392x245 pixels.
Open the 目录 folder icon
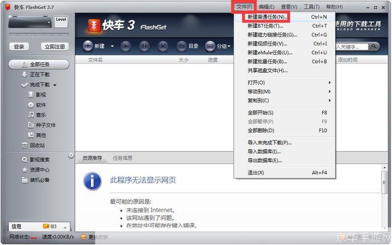[182, 46]
